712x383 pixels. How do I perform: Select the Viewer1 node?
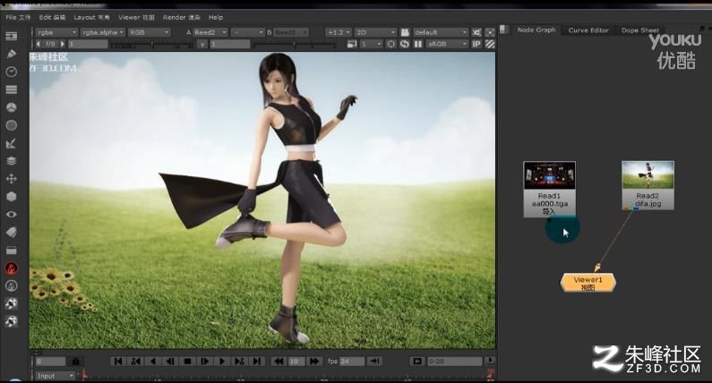(x=588, y=282)
